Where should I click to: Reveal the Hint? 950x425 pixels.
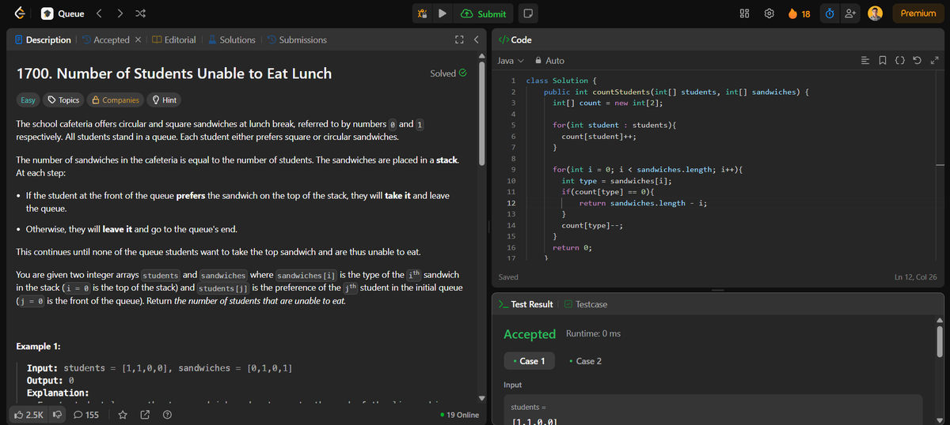164,100
